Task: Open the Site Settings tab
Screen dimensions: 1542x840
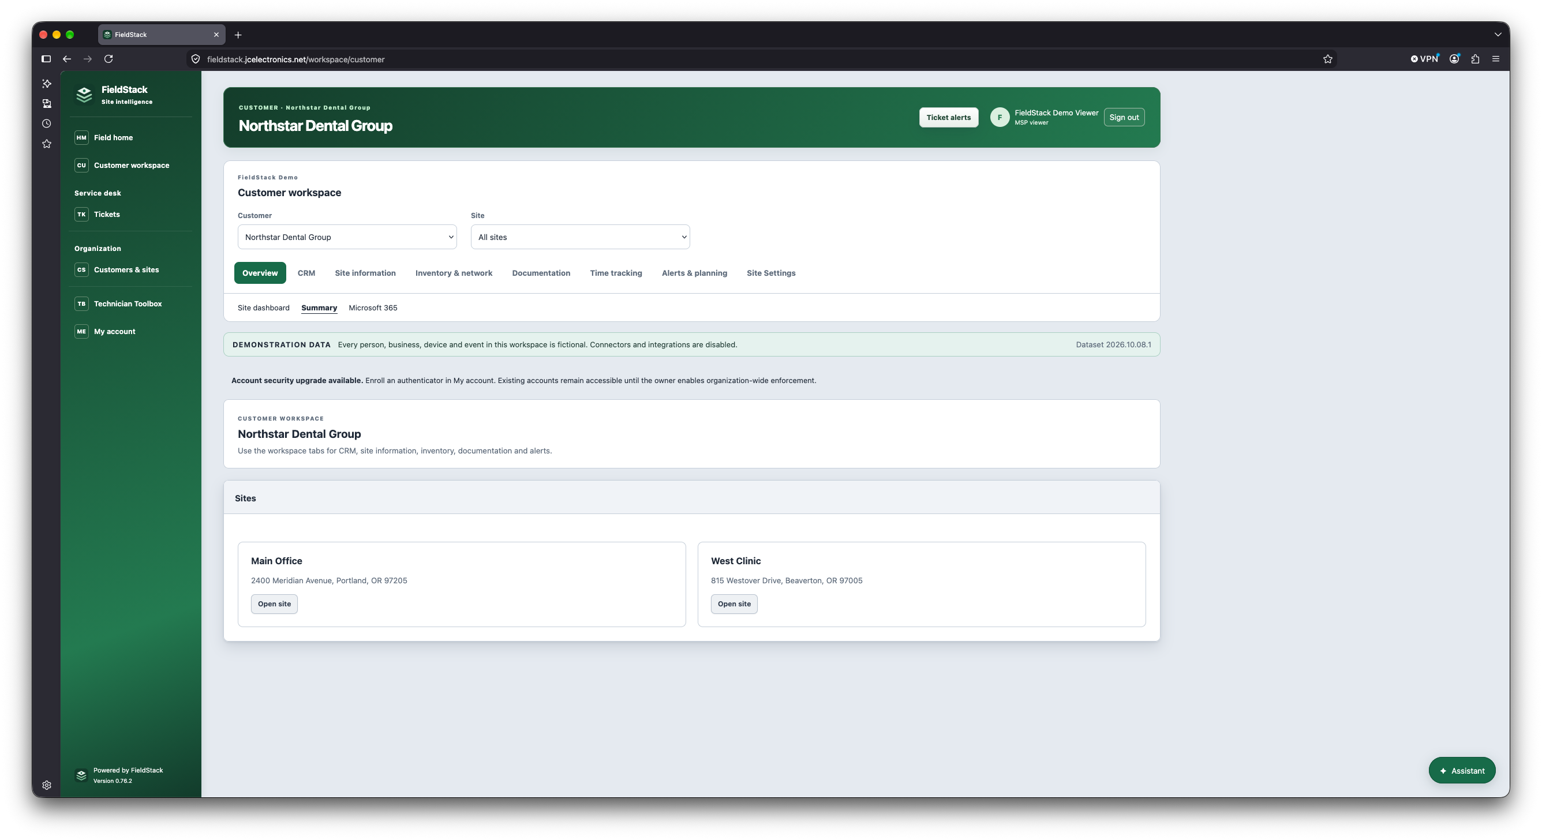Action: pos(771,273)
